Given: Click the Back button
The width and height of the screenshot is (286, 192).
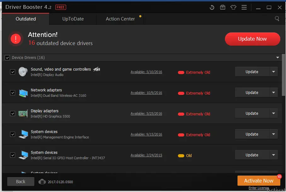Looking at the screenshot, I should (x=20, y=182).
